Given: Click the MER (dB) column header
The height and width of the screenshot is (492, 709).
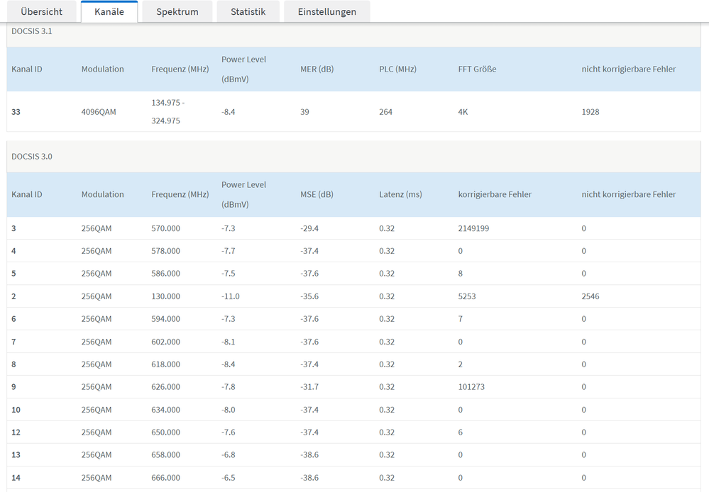Looking at the screenshot, I should (x=317, y=69).
